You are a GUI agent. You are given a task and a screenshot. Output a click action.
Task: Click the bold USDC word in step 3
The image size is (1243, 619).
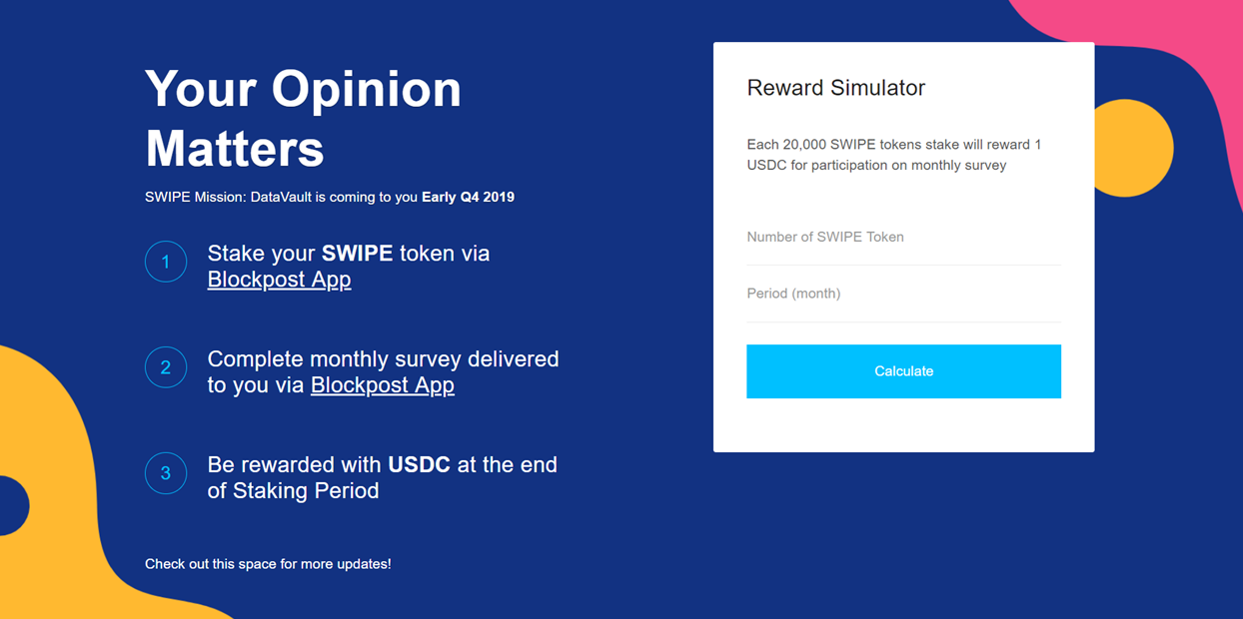pyautogui.click(x=419, y=464)
